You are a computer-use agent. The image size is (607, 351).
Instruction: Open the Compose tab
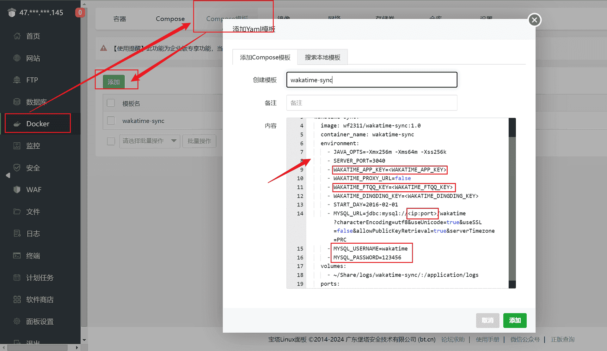click(x=170, y=19)
